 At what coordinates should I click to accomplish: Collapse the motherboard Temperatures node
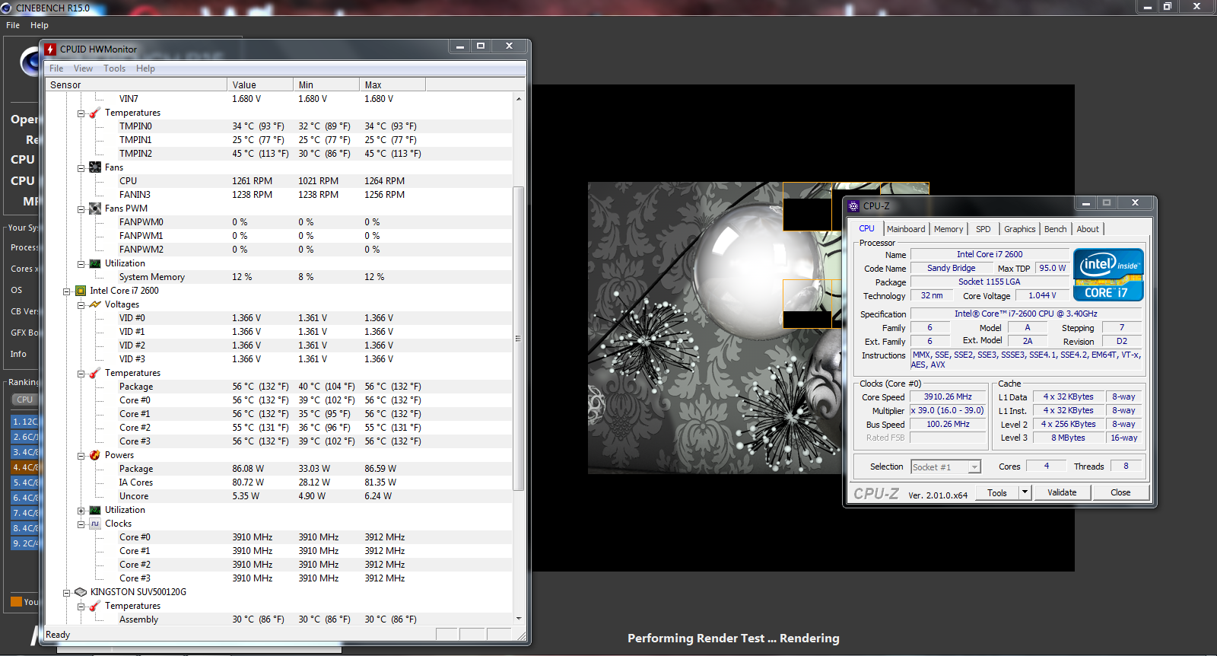click(x=81, y=113)
